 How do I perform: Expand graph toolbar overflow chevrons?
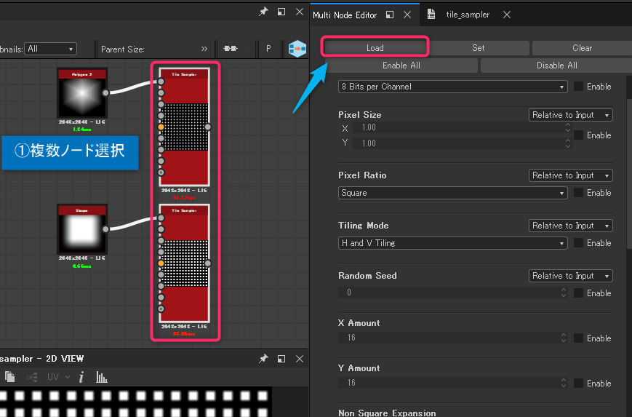[x=204, y=49]
